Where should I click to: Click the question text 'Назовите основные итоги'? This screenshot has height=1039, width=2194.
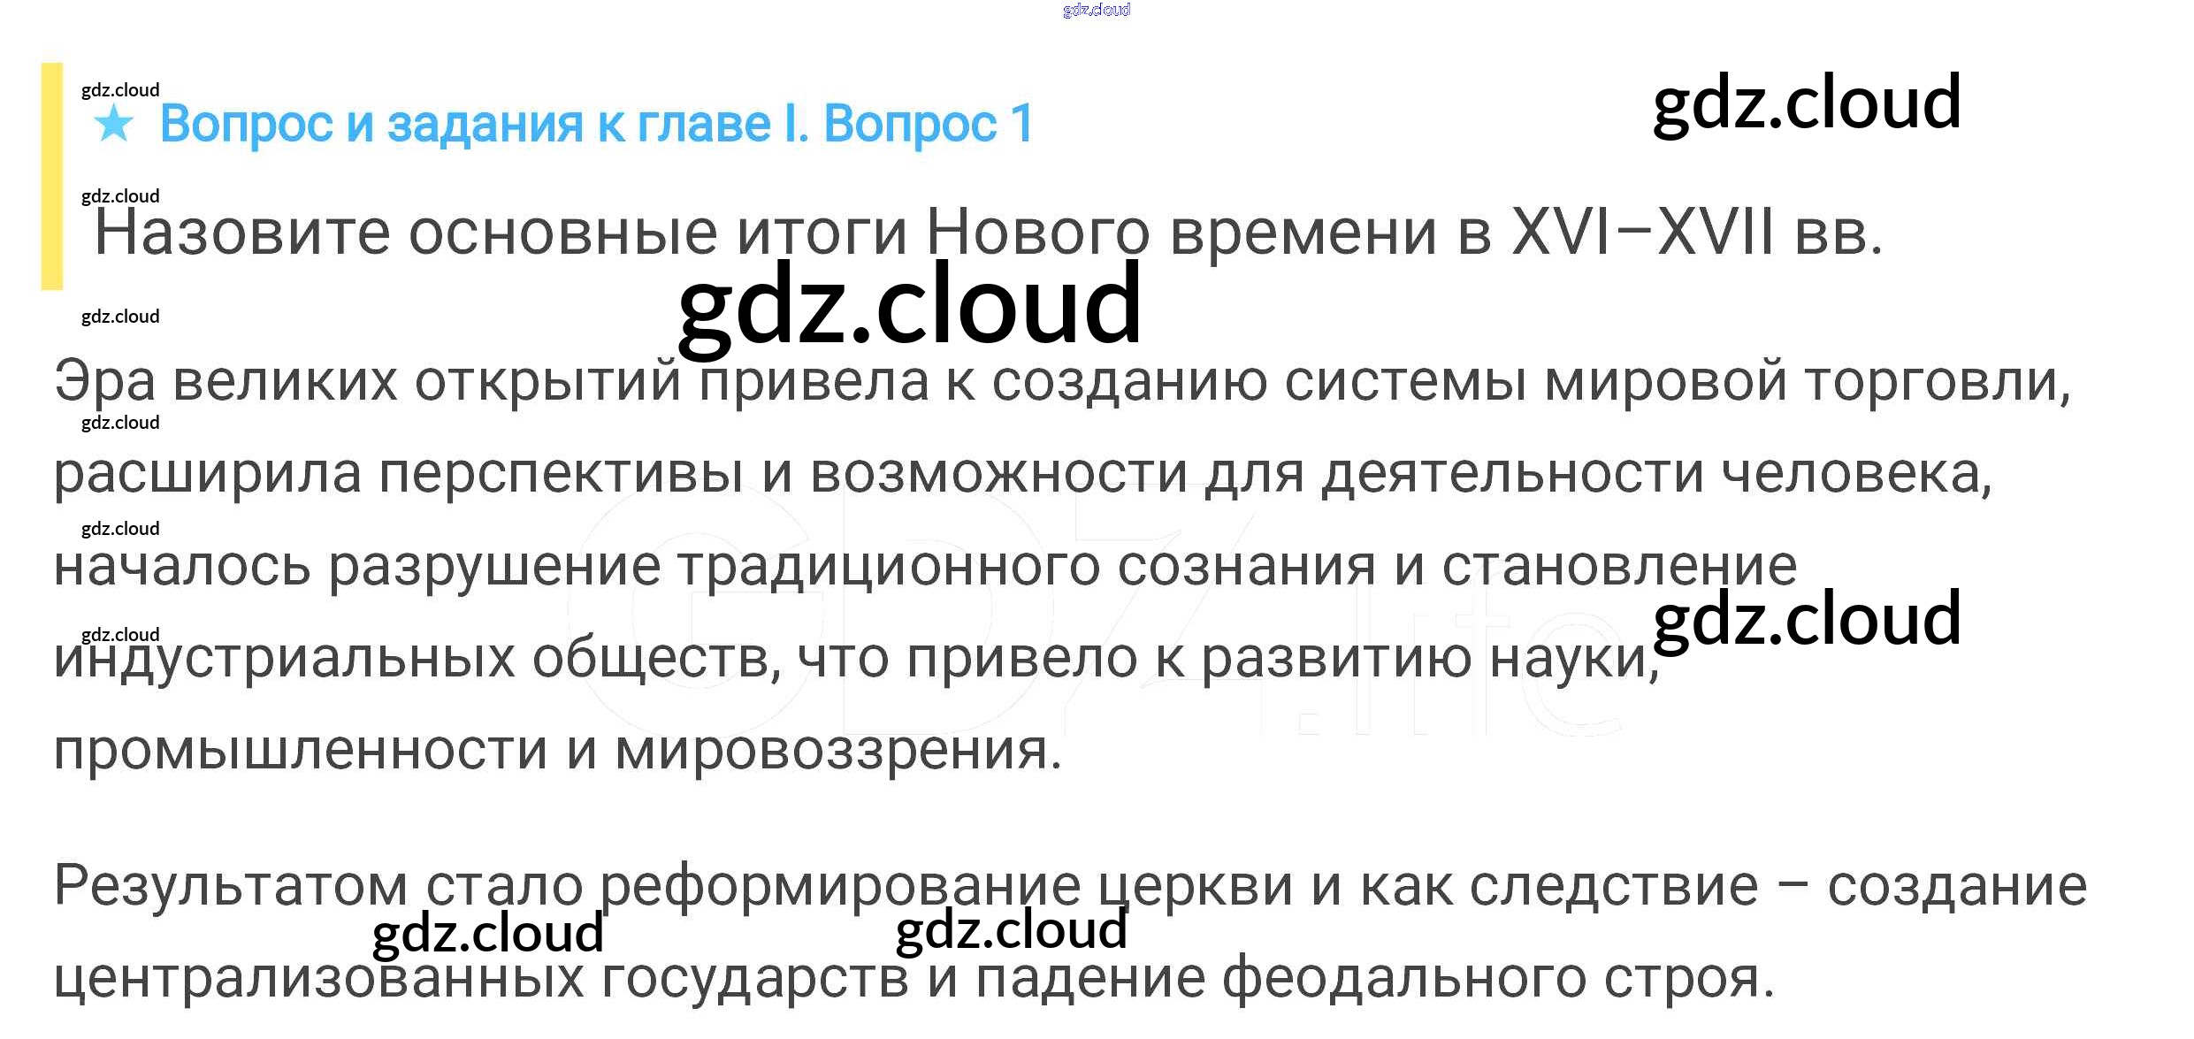tap(988, 233)
